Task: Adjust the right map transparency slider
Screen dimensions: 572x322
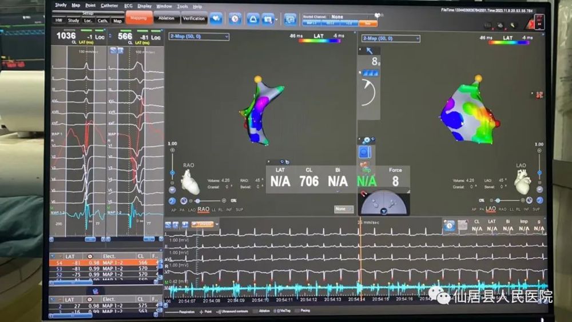Action: (x=507, y=200)
